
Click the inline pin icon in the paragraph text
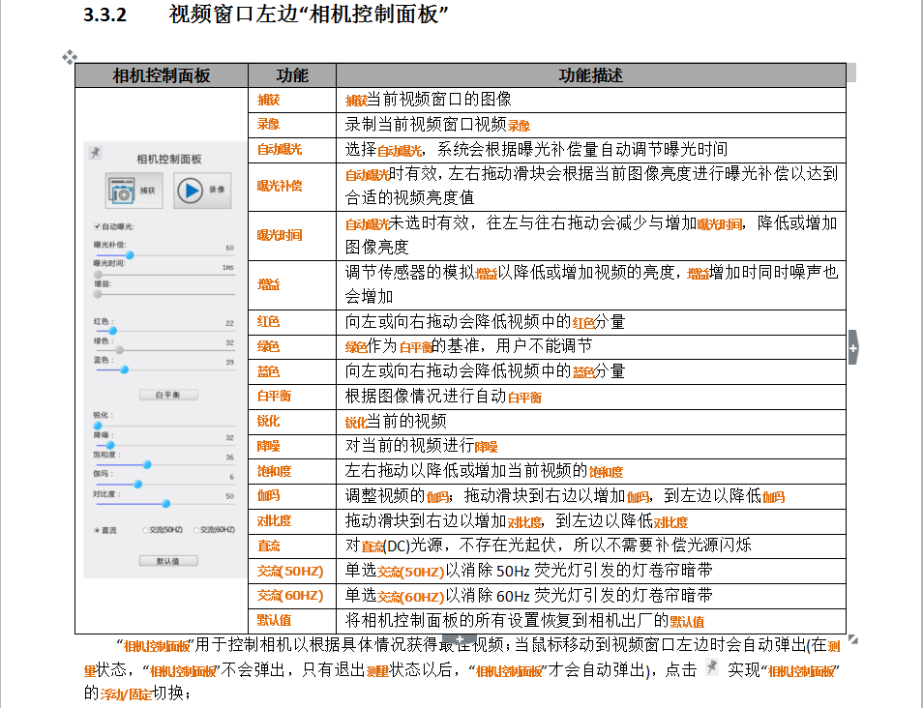click(712, 667)
